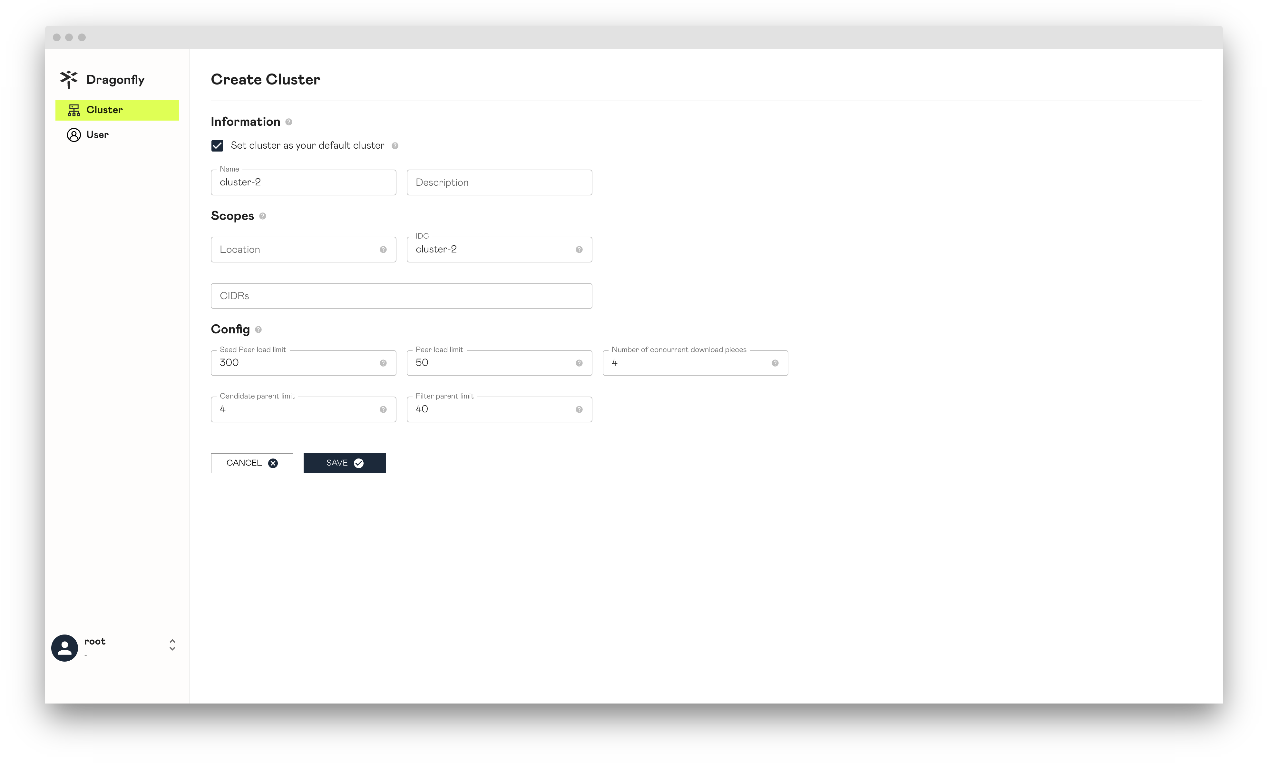The image size is (1268, 768).
Task: Click help icon in Seed Peer load limit
Action: (383, 363)
